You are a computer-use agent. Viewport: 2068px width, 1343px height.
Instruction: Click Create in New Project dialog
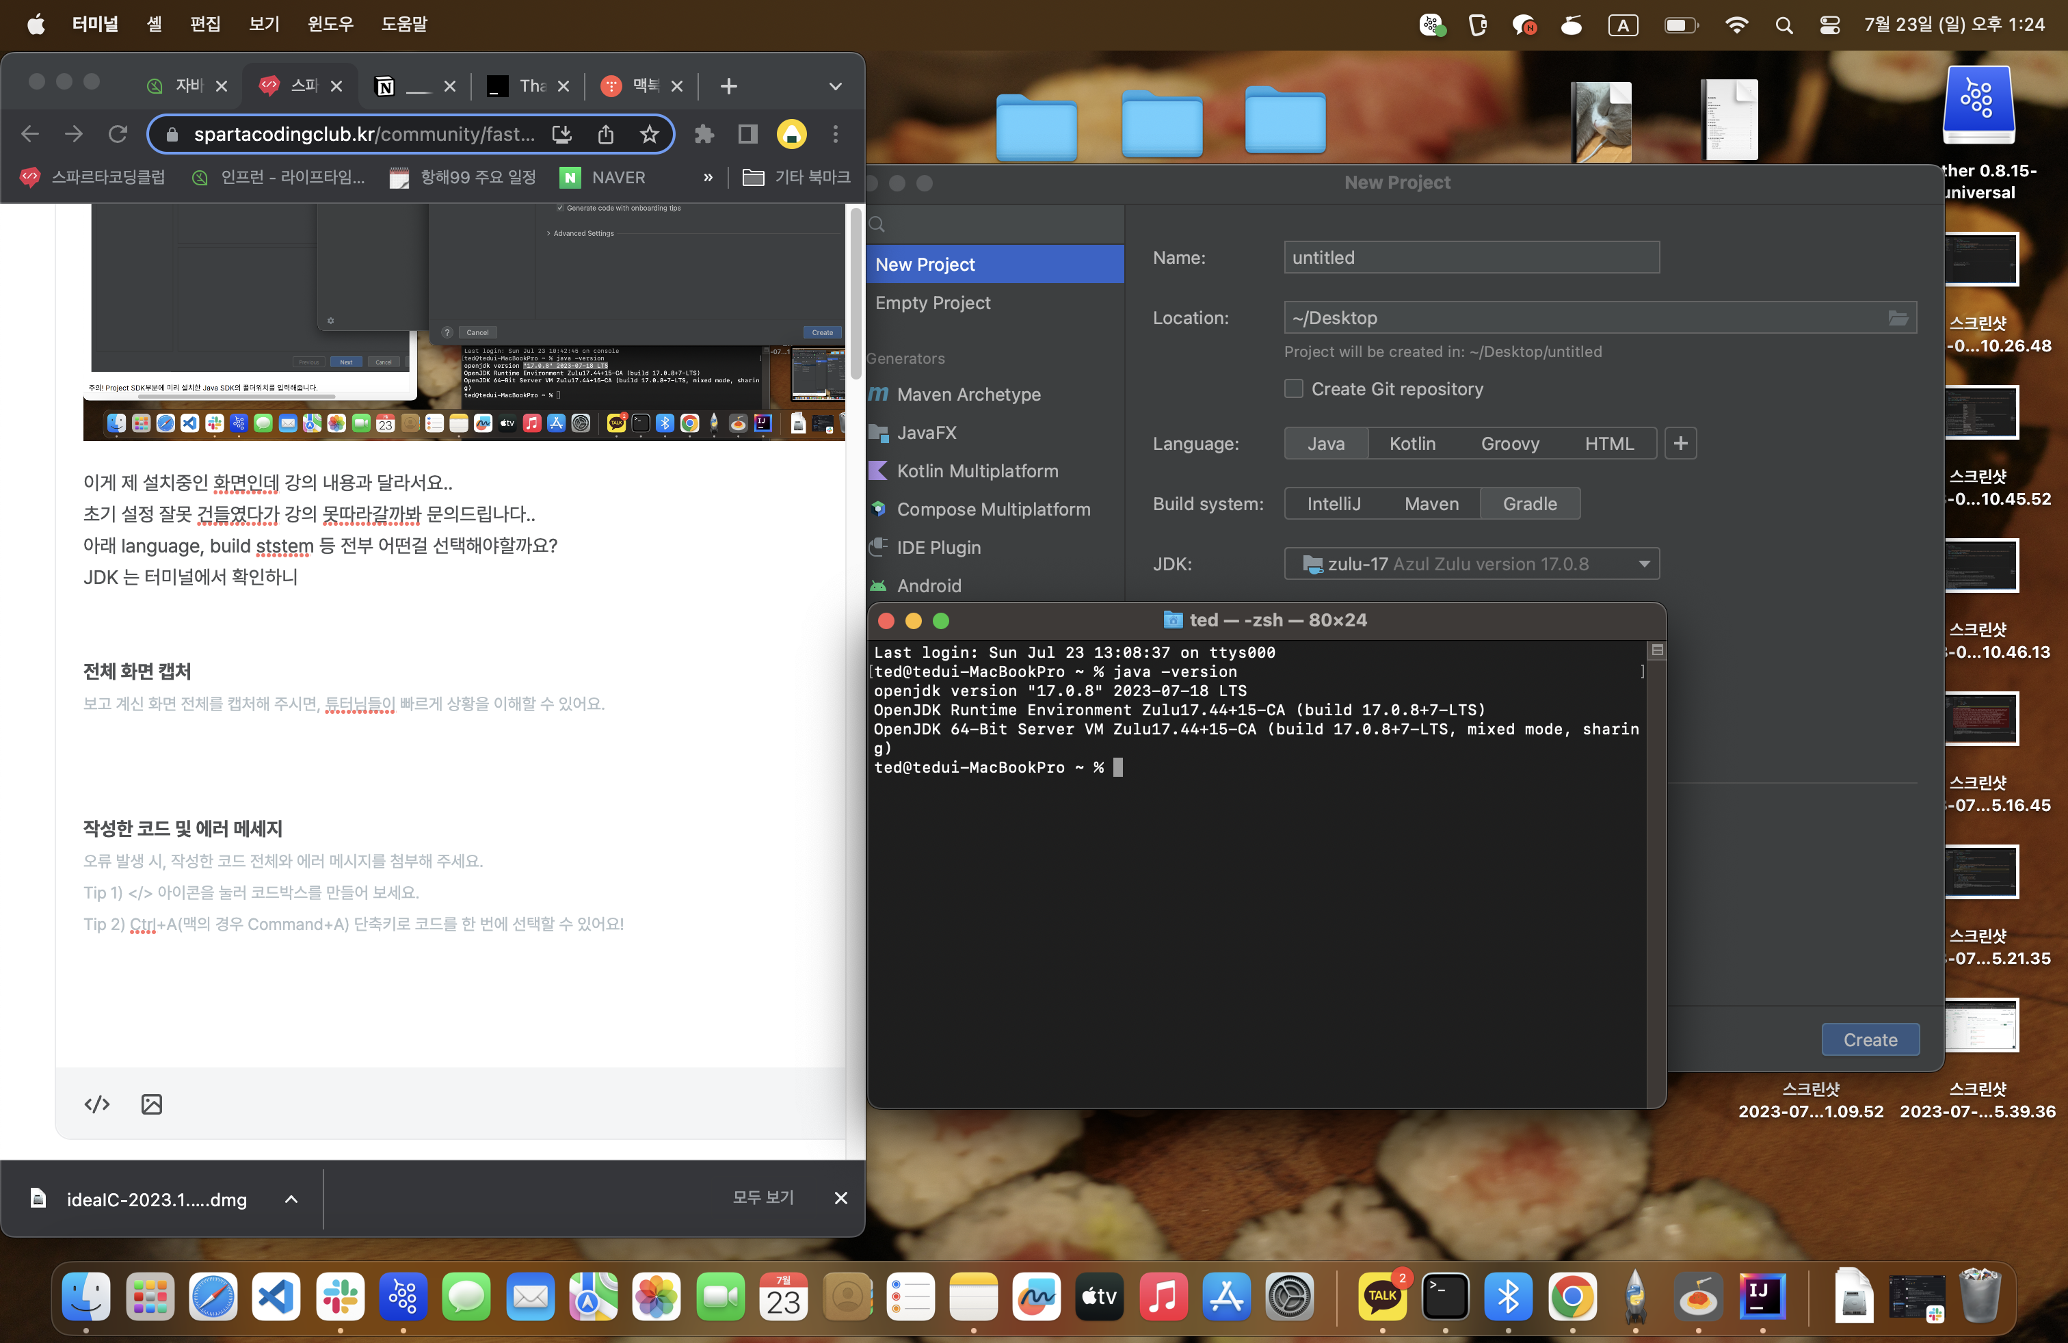pyautogui.click(x=1870, y=1040)
